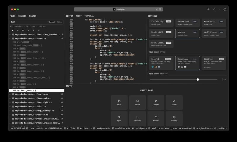Viewport: 237px width, 142px height.
Task: Click the Settings gear tile
Action: pyautogui.click(x=174, y=119)
